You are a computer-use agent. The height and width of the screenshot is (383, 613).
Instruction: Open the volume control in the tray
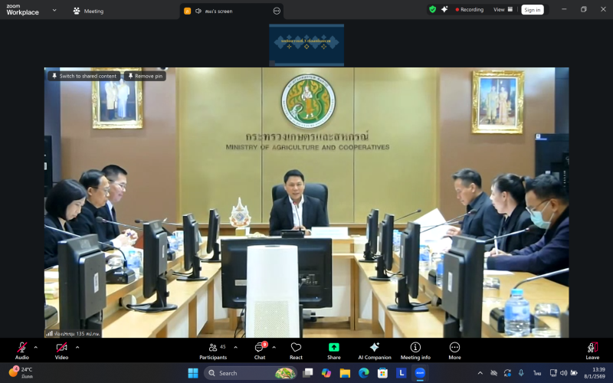click(x=563, y=373)
